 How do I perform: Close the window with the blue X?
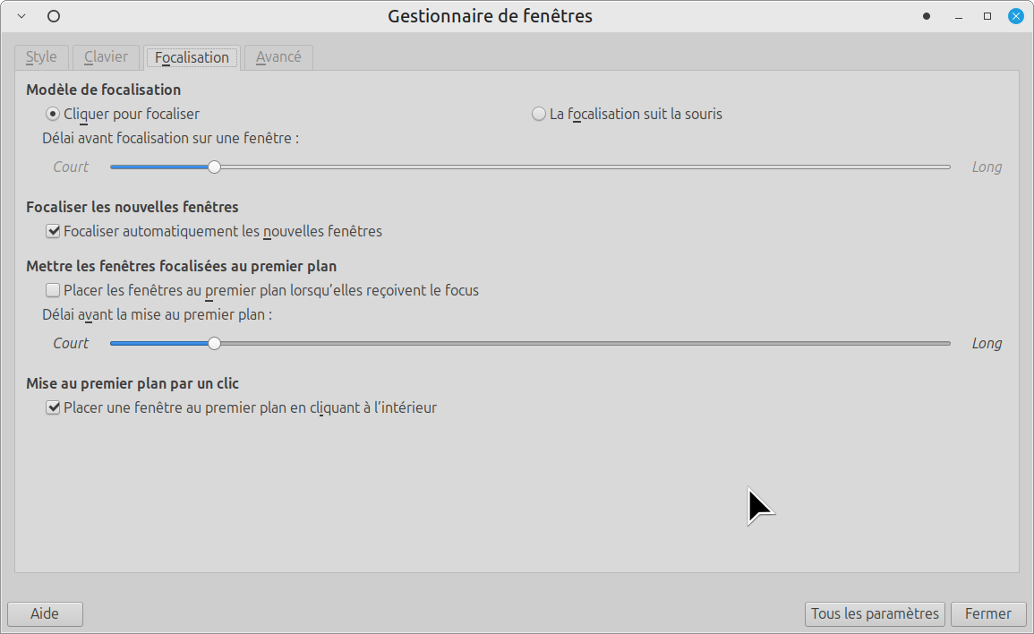coord(1016,16)
